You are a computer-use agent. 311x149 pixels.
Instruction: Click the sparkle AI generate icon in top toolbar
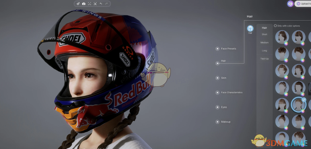click(x=78, y=3)
